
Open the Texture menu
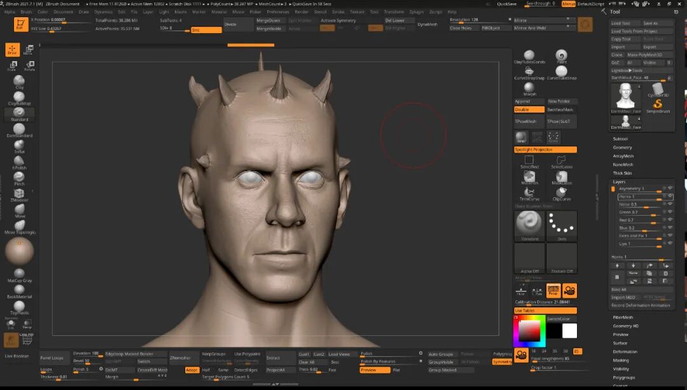[x=357, y=12]
